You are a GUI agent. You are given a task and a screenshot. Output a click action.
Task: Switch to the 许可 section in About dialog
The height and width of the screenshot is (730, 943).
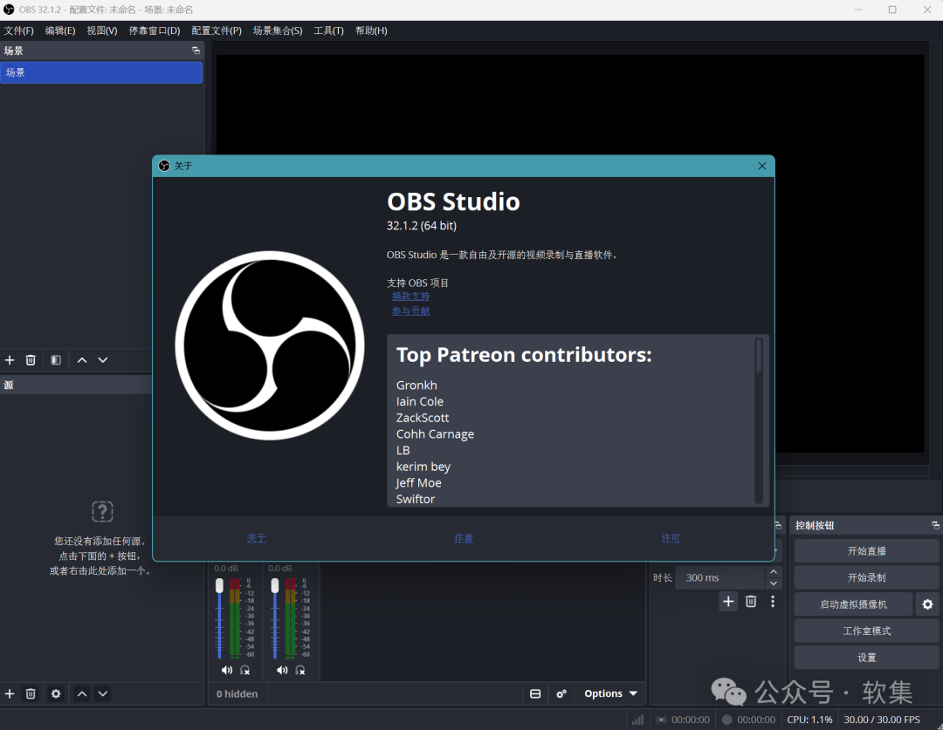click(671, 538)
